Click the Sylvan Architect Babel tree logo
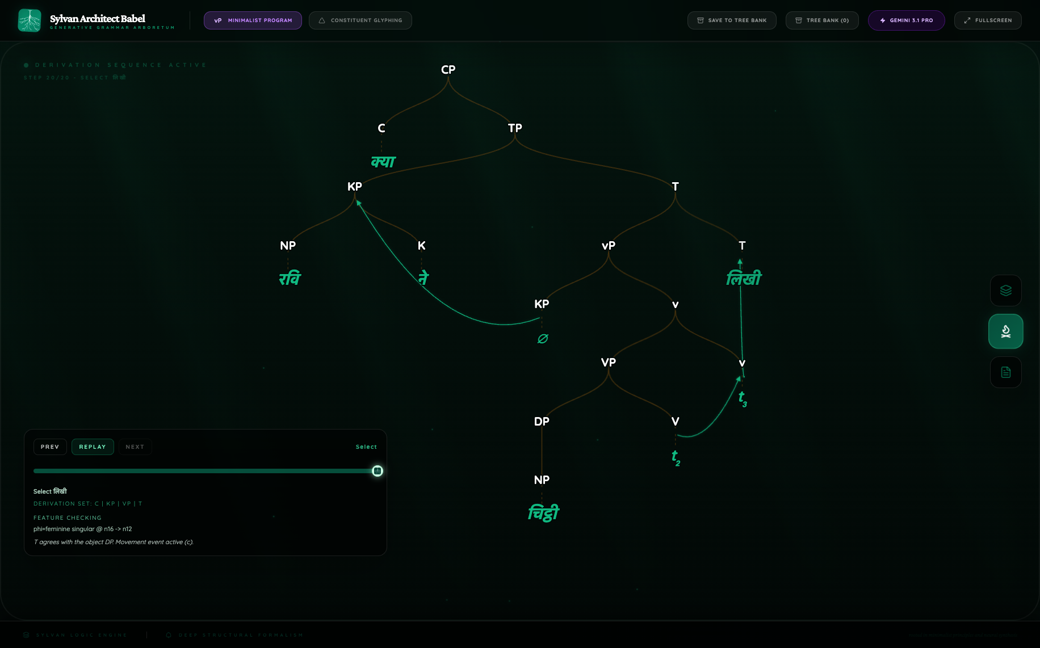Screen dimensions: 1040x648 click(x=30, y=20)
